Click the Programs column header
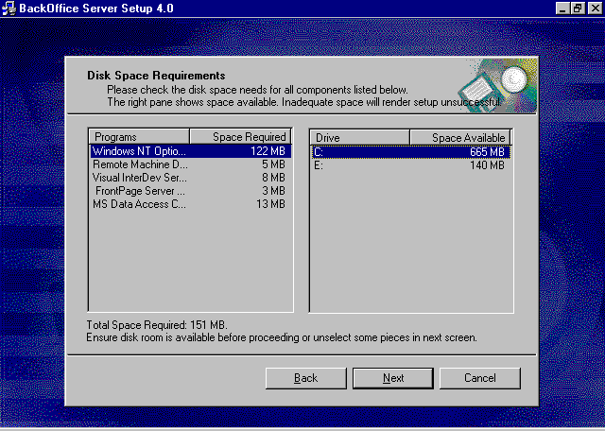The image size is (605, 431). click(x=140, y=137)
